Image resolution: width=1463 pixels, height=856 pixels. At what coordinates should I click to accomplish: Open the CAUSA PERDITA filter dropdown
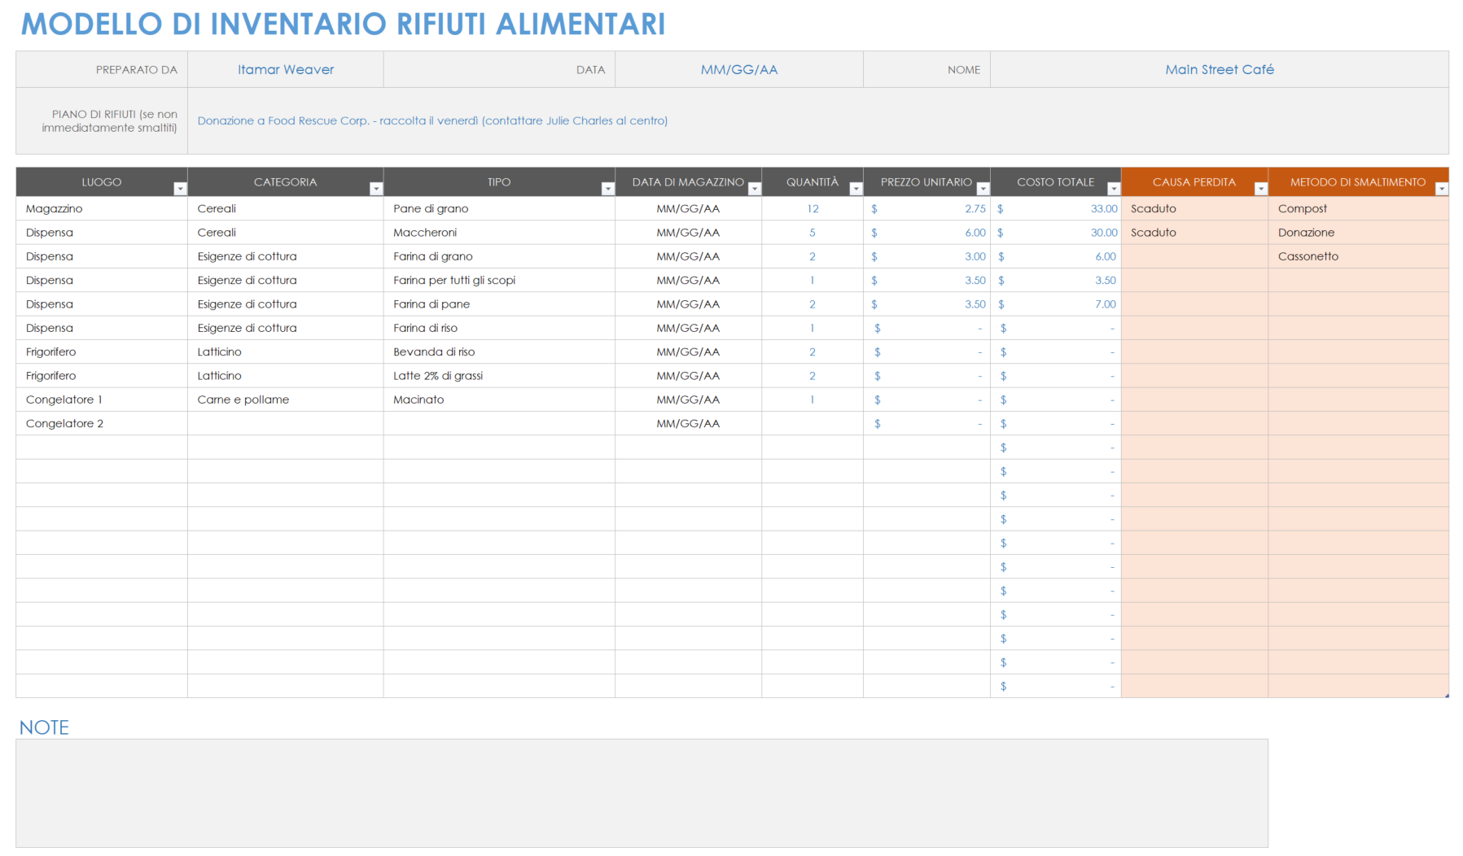pyautogui.click(x=1261, y=189)
